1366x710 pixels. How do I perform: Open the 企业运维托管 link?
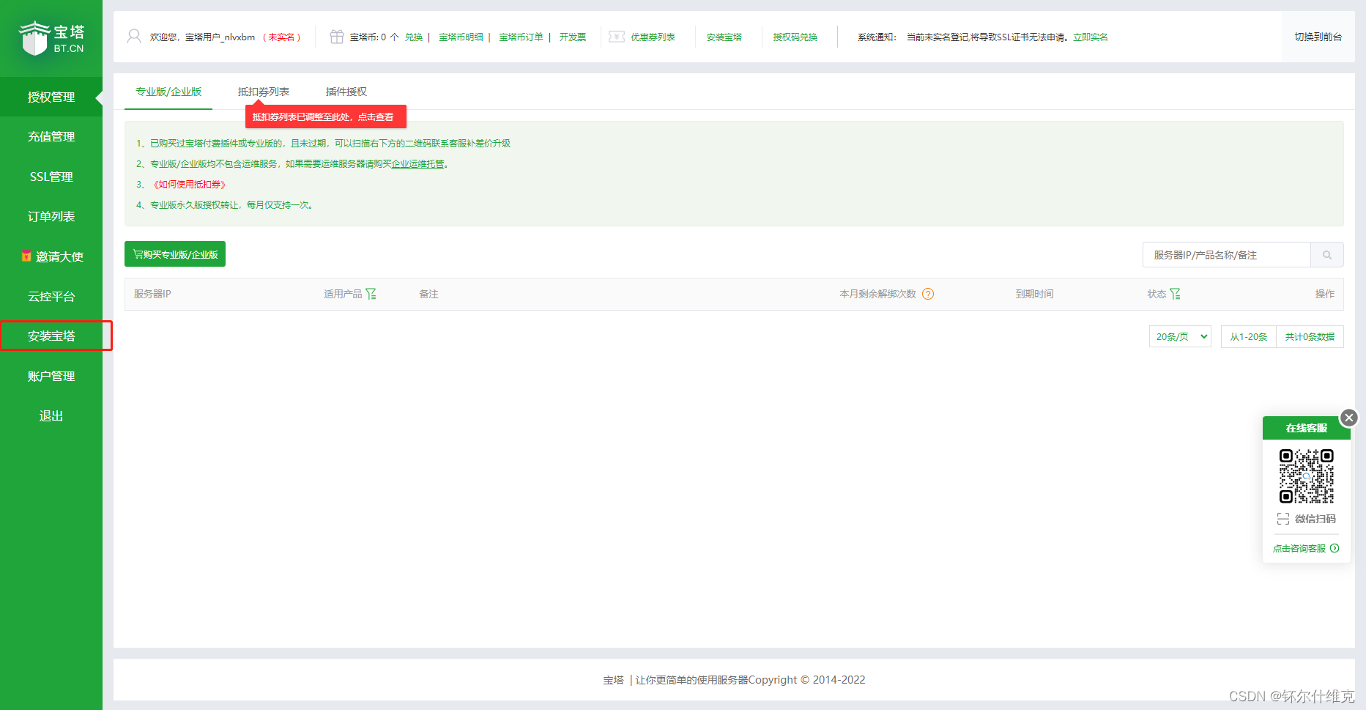417,163
